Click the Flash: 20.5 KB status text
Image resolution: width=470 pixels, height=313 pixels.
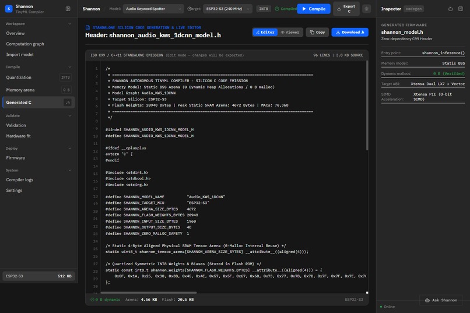pyautogui.click(x=177, y=300)
